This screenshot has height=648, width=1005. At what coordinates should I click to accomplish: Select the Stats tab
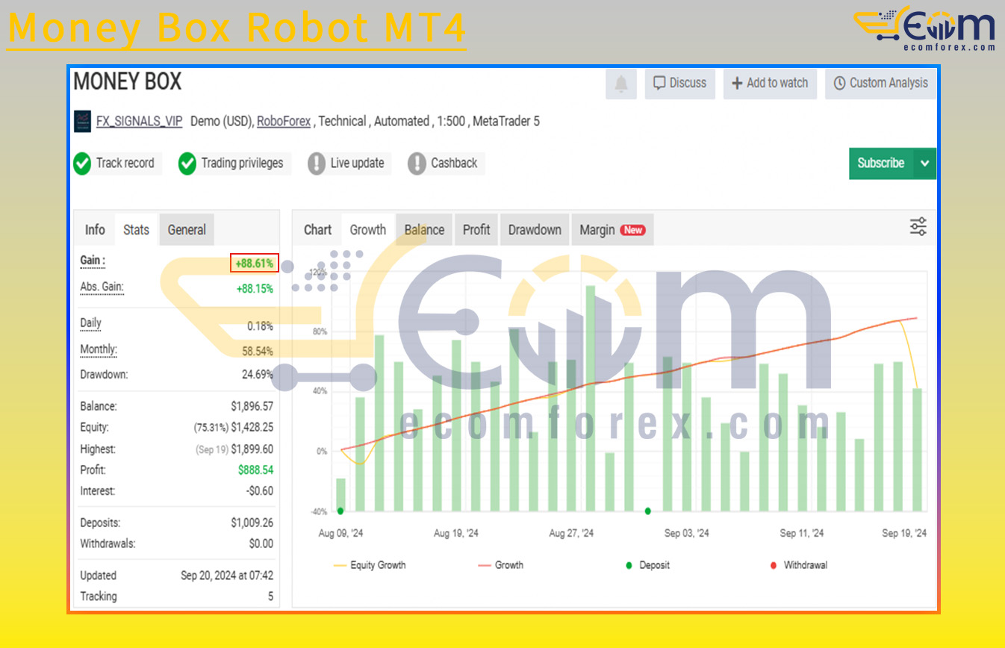coord(136,230)
